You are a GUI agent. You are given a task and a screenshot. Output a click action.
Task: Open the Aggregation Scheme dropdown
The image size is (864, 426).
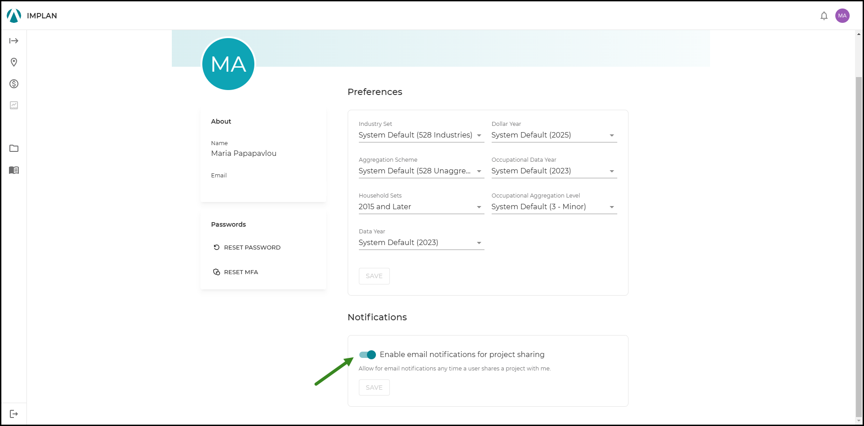pyautogui.click(x=421, y=171)
